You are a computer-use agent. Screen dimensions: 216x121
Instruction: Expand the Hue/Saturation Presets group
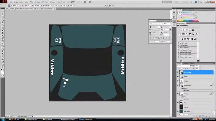[179, 50]
